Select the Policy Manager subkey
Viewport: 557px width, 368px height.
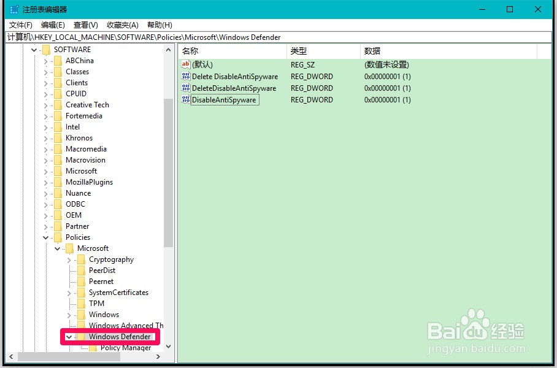coord(126,347)
